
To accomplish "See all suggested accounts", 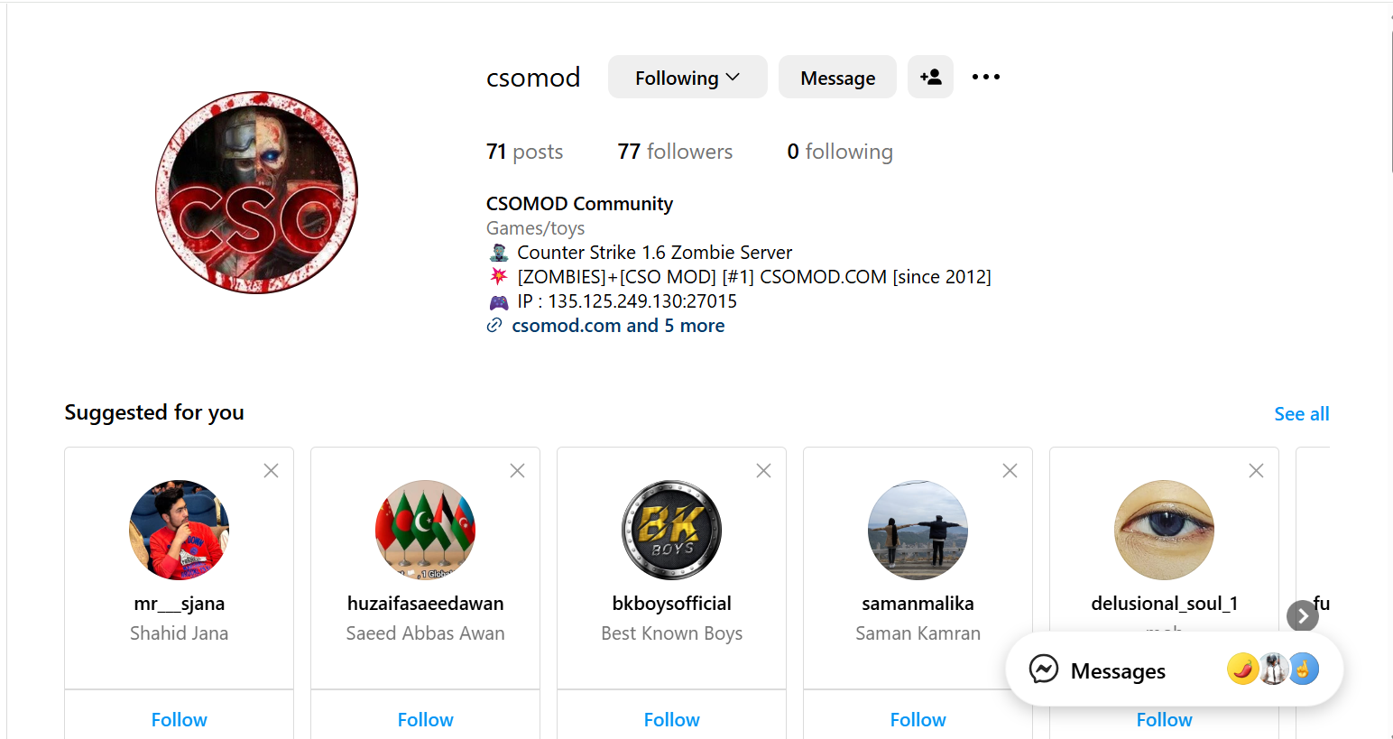I will (1301, 414).
